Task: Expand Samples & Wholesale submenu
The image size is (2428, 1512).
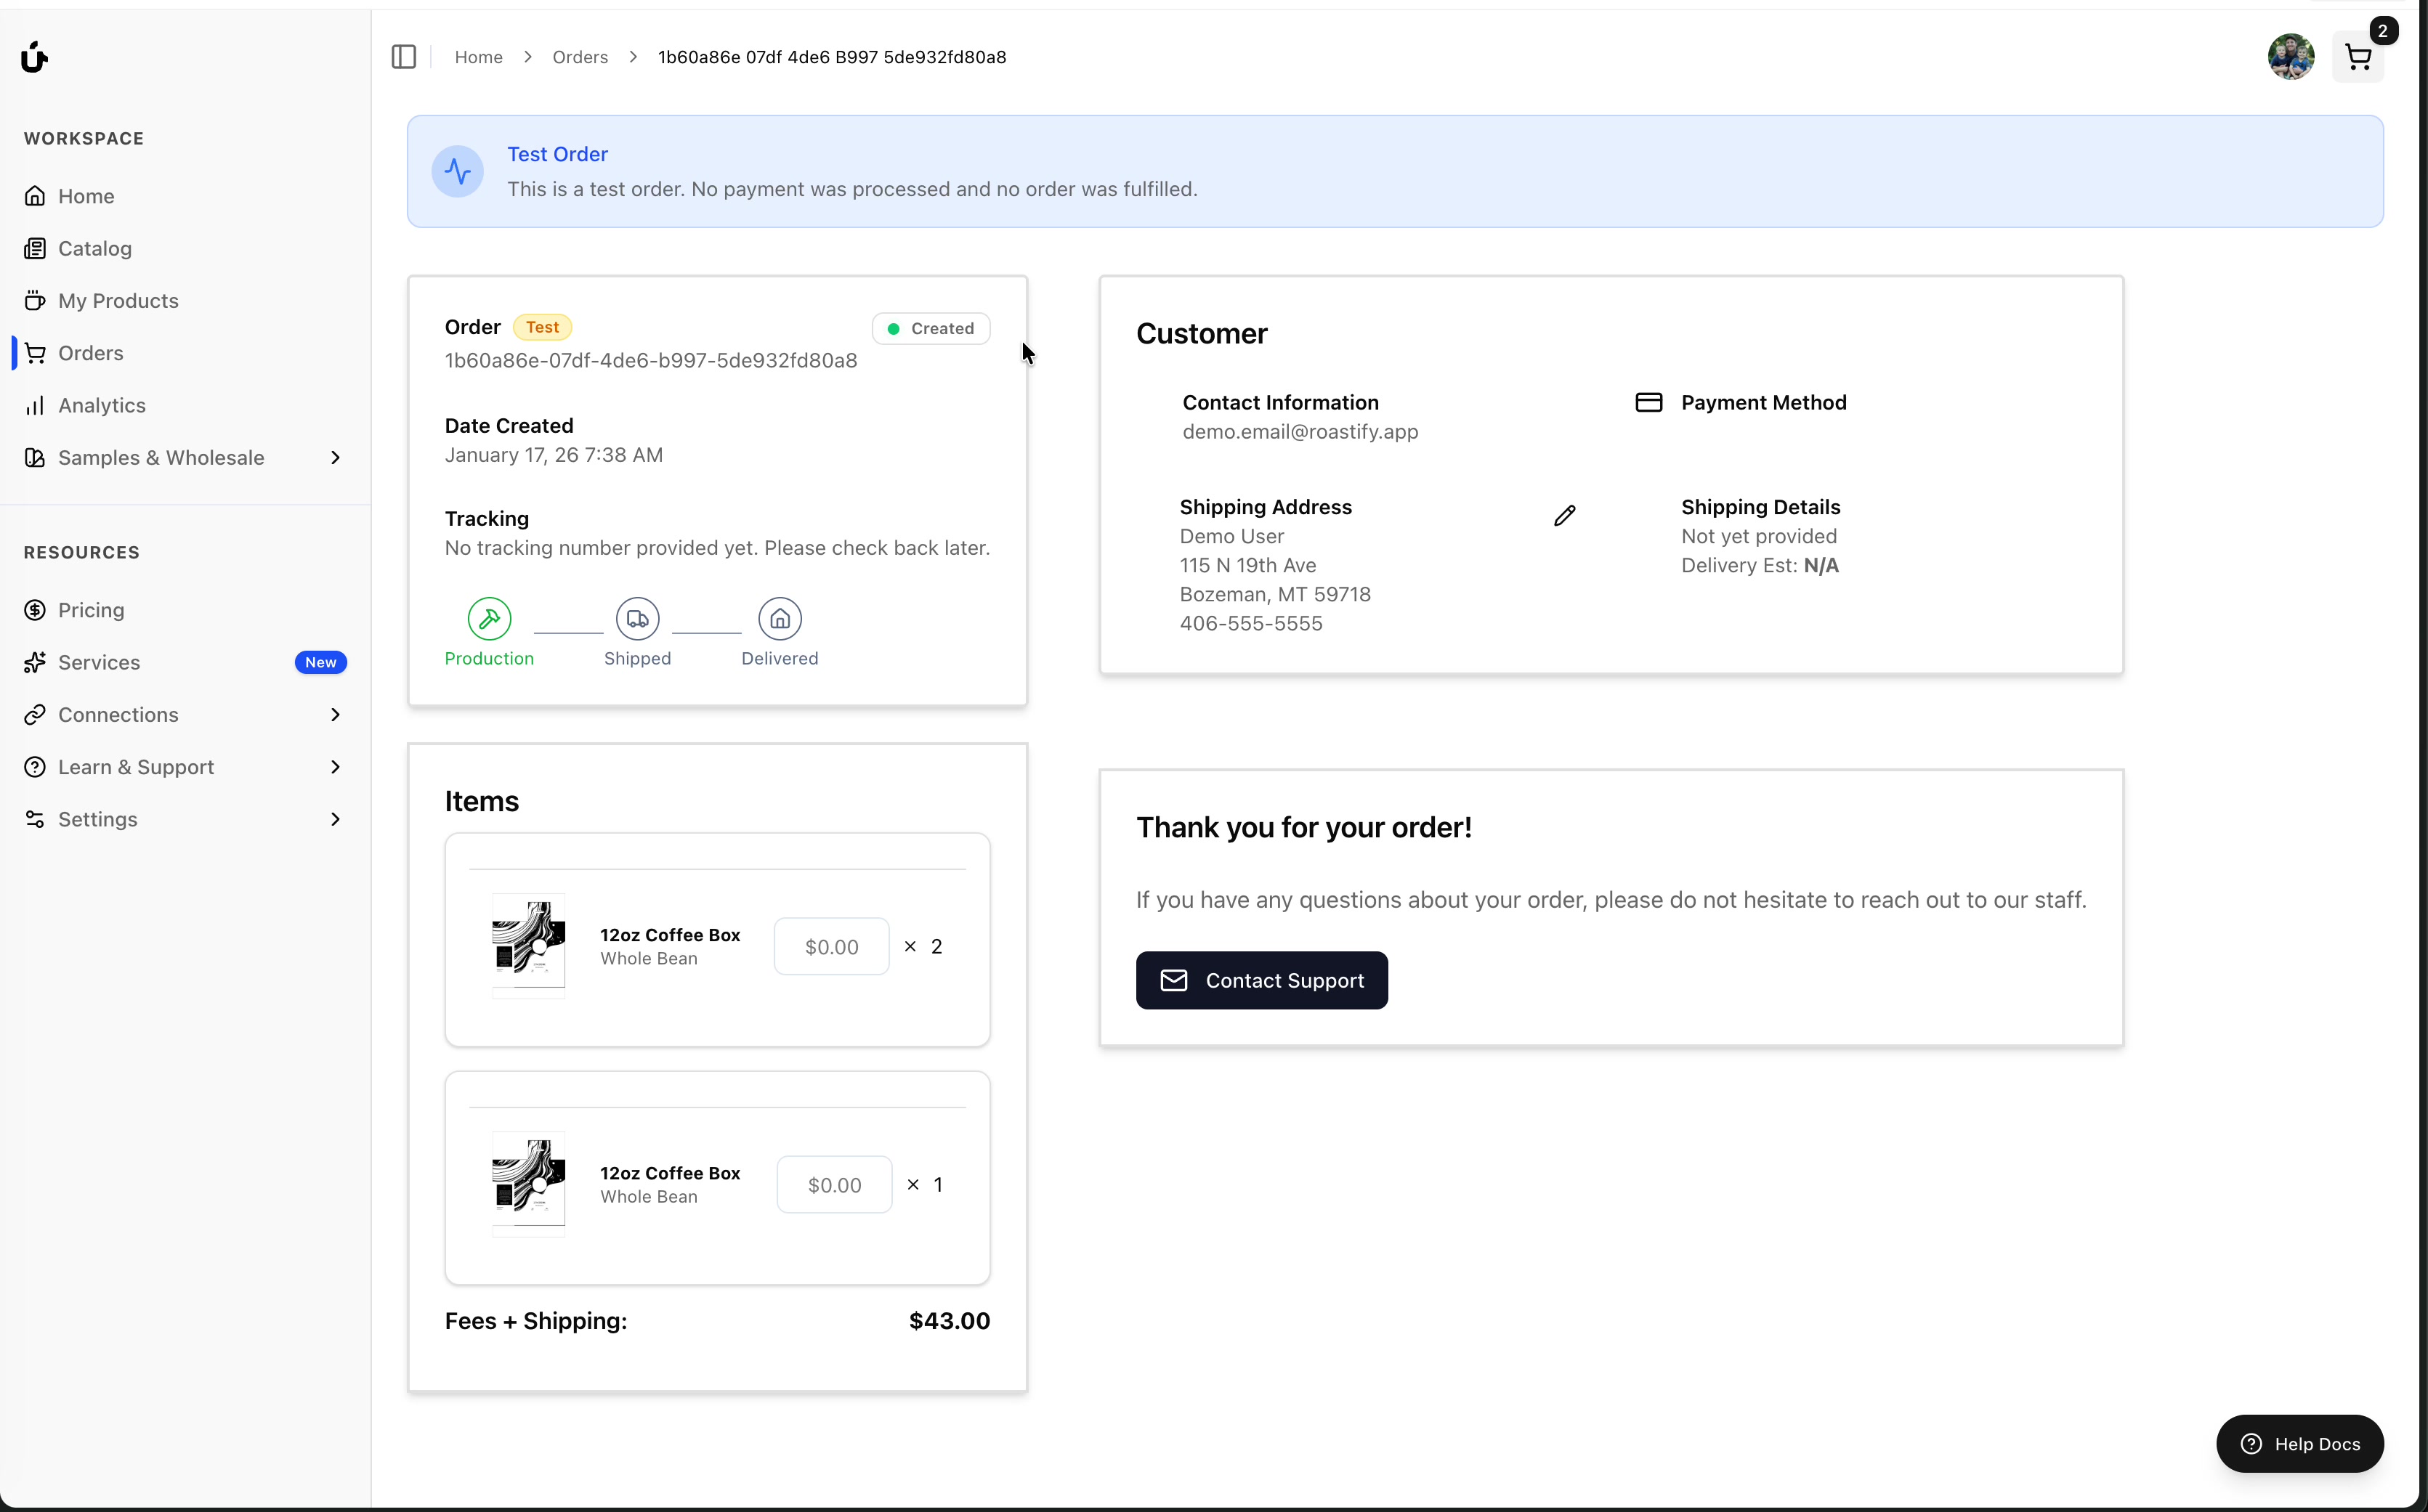Action: (x=335, y=458)
